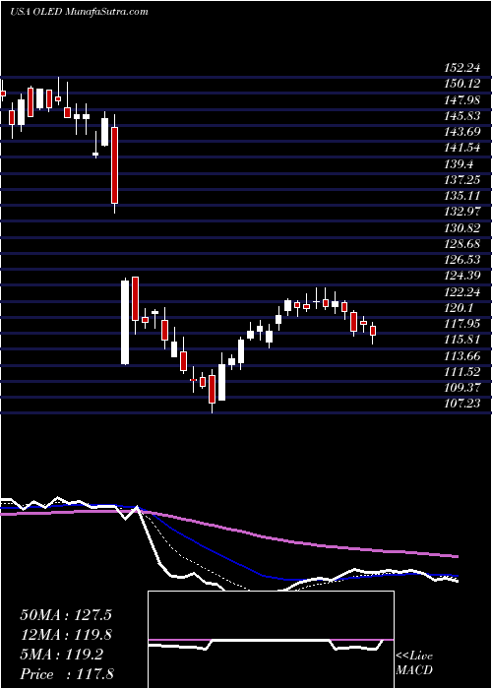492x689 pixels.
Task: Click the 150.12 price axis label
Action: (462, 84)
